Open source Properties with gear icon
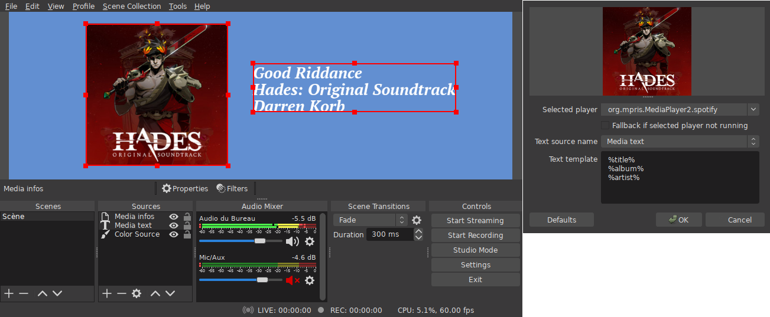This screenshot has width=770, height=317. click(185, 188)
